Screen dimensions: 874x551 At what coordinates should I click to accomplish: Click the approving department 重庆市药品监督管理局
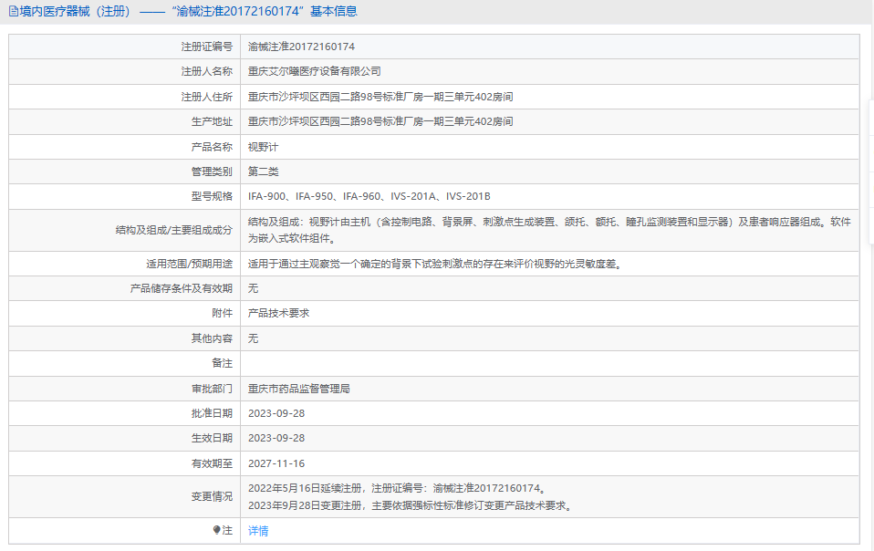point(299,389)
